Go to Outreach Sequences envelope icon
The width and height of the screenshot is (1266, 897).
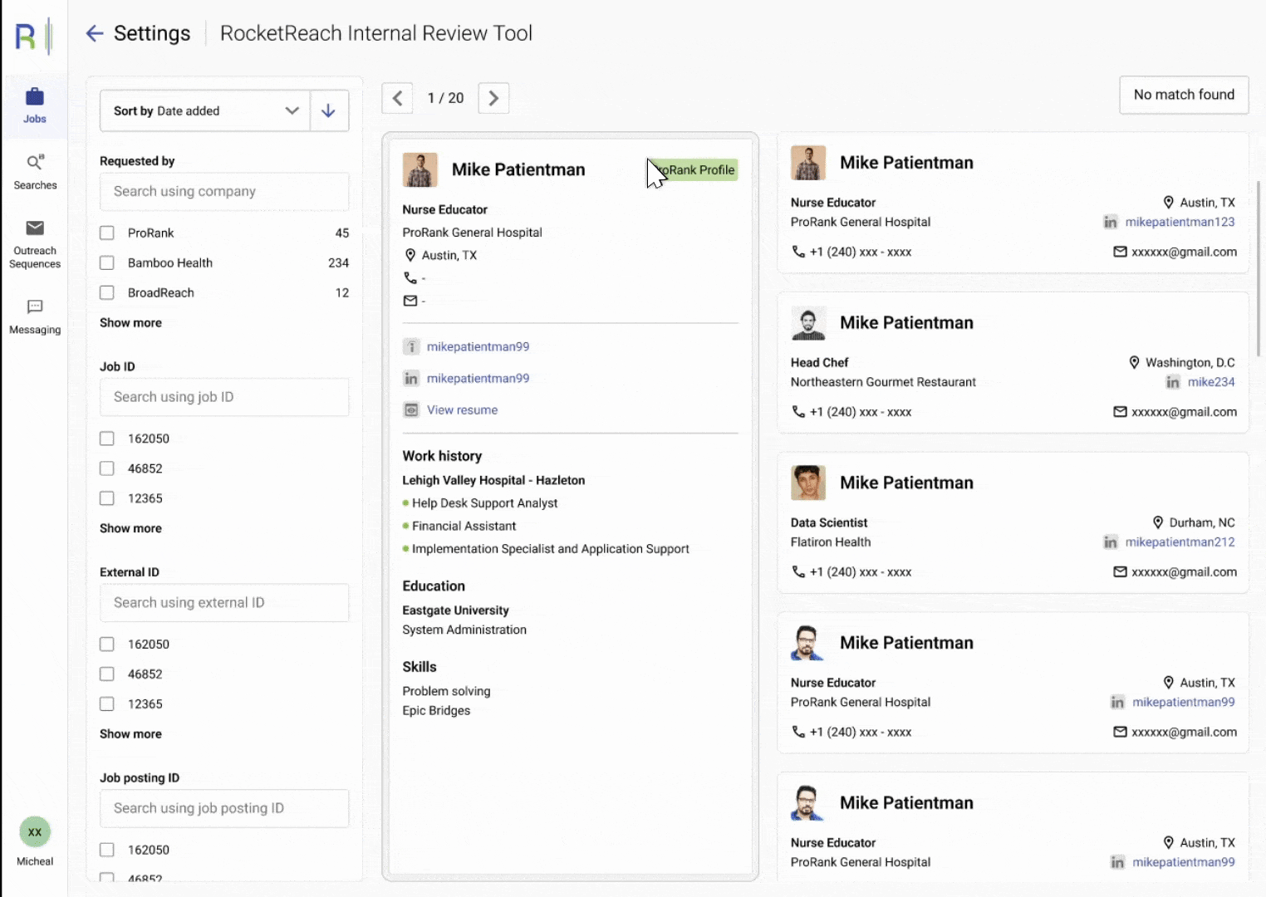point(35,228)
